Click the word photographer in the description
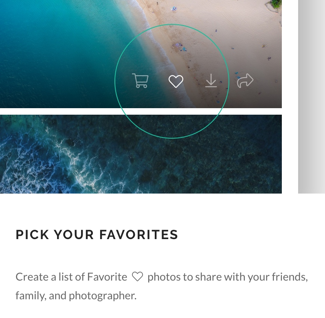Screen dimensions: 325x318 pos(103,296)
